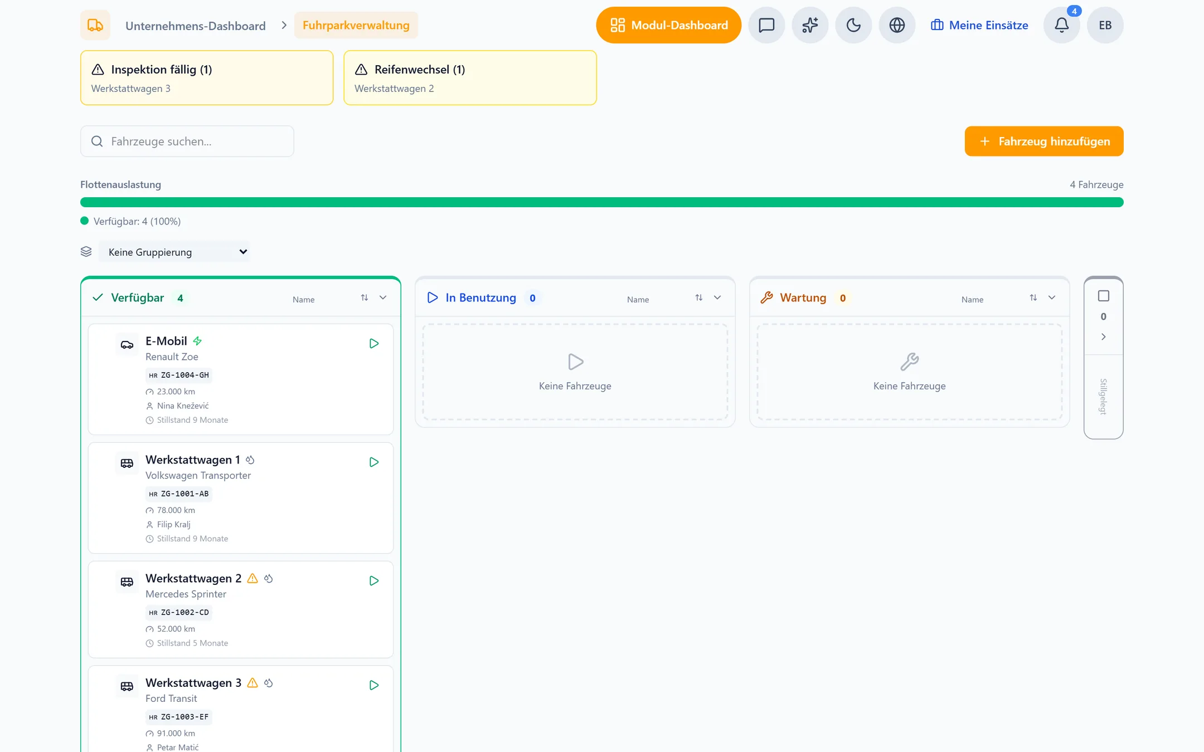This screenshot has height=752, width=1204.
Task: Open the Modul-Dashboard button
Action: (x=668, y=25)
